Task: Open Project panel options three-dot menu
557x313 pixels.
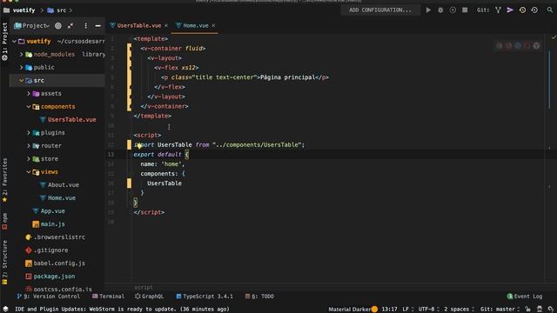Action: click(85, 25)
